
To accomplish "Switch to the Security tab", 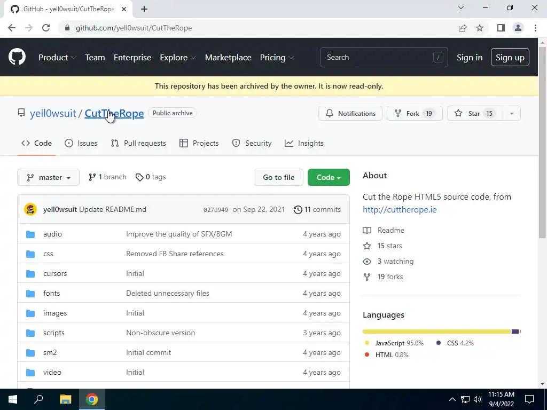I will tap(252, 143).
